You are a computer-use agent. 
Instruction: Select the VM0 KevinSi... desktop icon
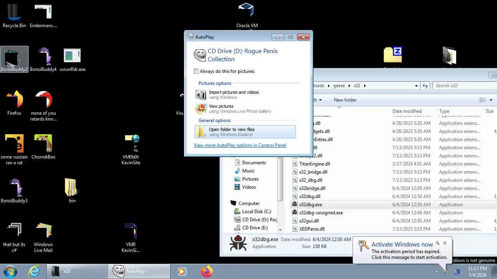[130, 237]
